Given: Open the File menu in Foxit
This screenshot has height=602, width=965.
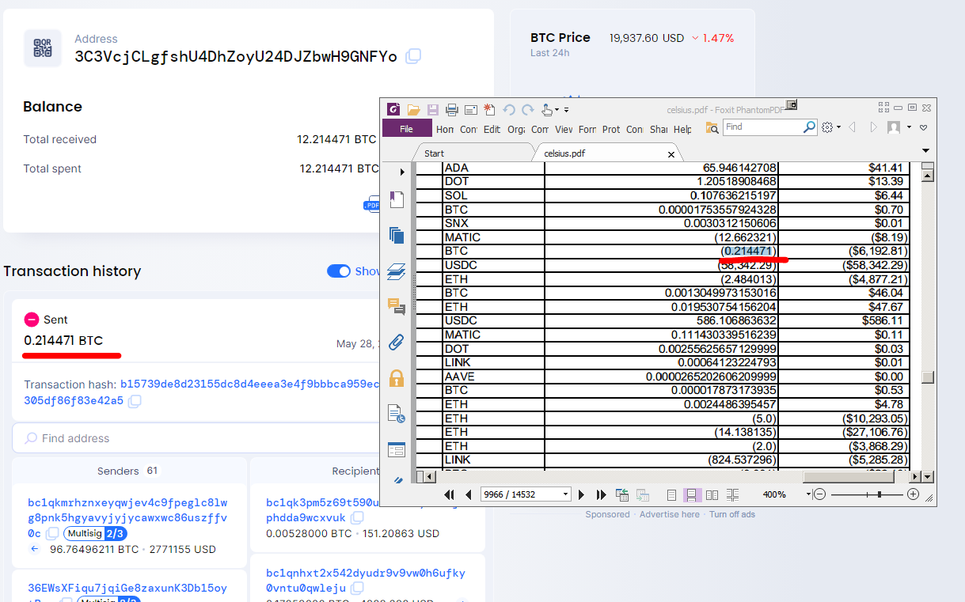Looking at the screenshot, I should tap(407, 128).
